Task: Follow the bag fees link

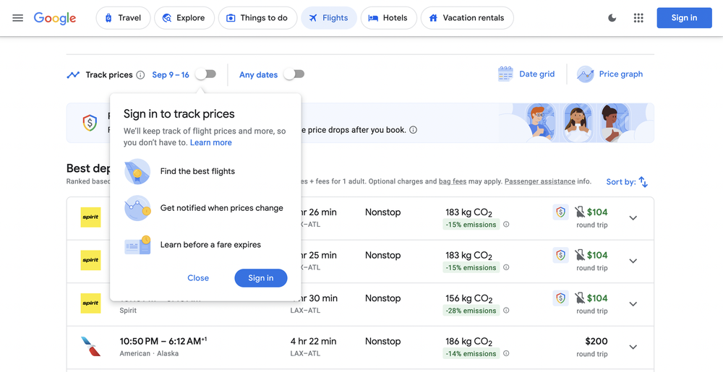Action: point(453,181)
